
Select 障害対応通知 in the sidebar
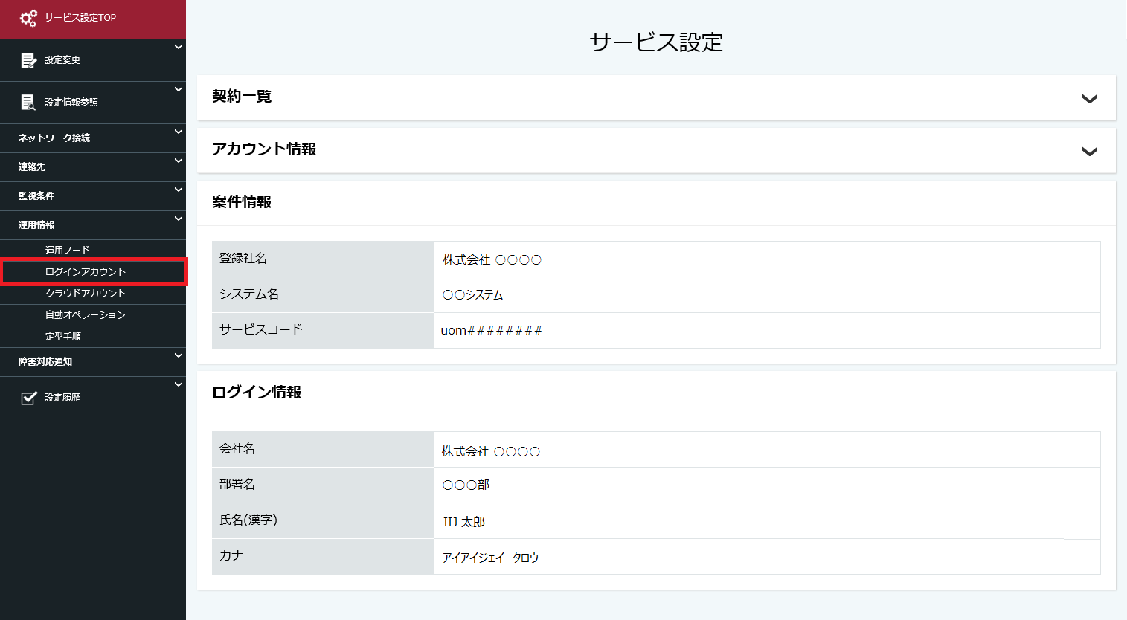pyautogui.click(x=93, y=362)
